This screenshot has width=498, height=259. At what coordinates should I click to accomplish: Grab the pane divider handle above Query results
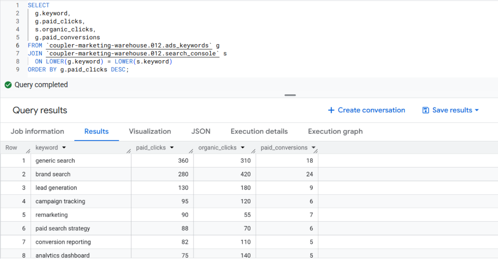[x=290, y=95]
